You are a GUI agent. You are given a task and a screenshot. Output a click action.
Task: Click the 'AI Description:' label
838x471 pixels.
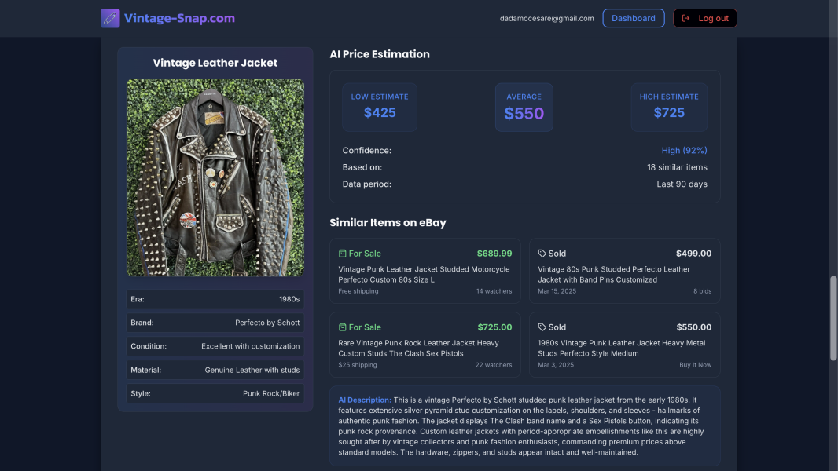pos(365,400)
